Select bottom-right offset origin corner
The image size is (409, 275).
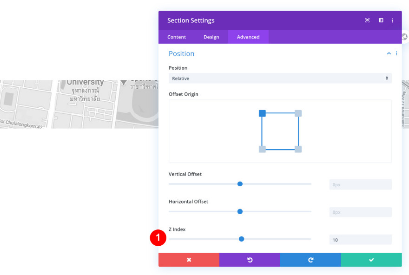(298, 149)
